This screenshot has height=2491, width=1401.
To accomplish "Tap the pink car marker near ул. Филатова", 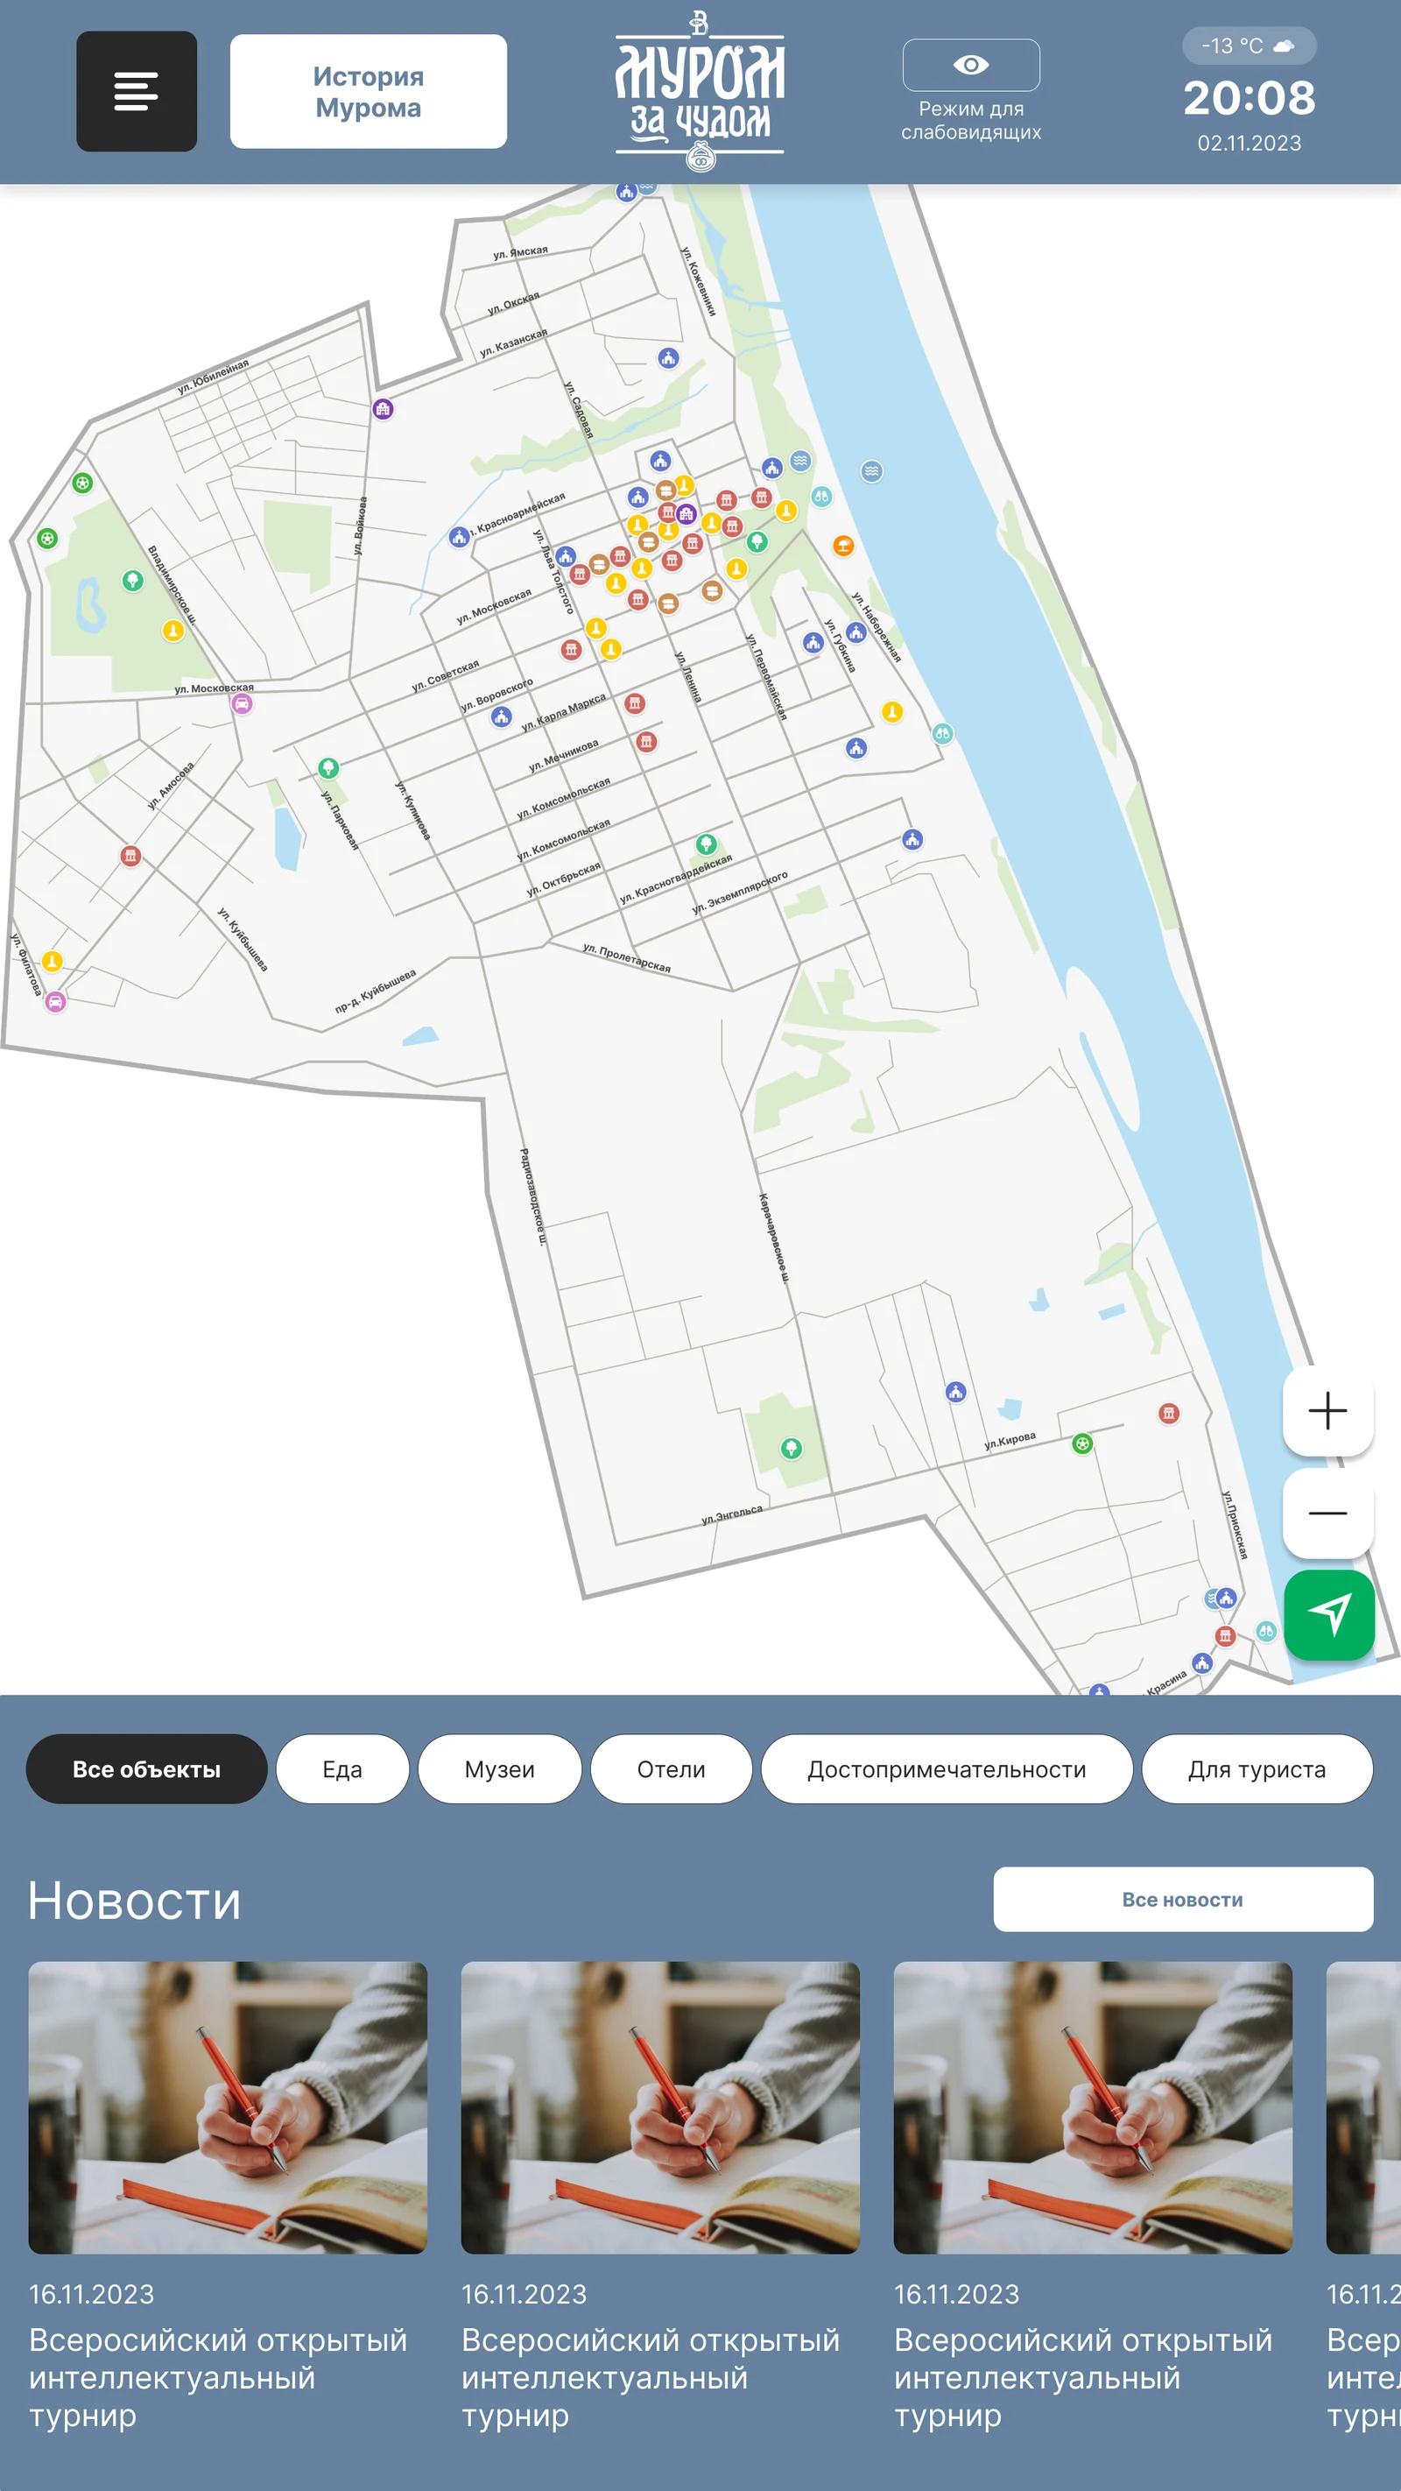I will 56,1002.
